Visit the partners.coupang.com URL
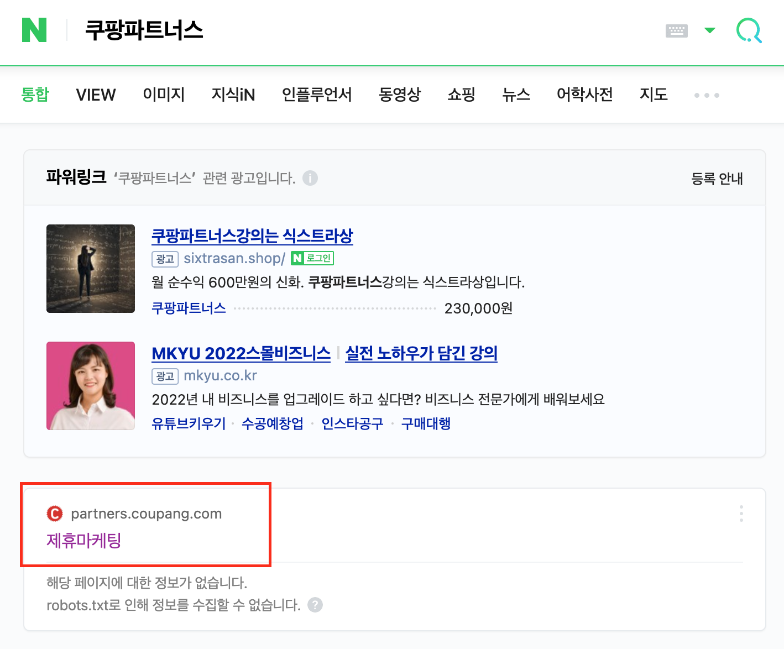Image resolution: width=784 pixels, height=649 pixels. (147, 514)
